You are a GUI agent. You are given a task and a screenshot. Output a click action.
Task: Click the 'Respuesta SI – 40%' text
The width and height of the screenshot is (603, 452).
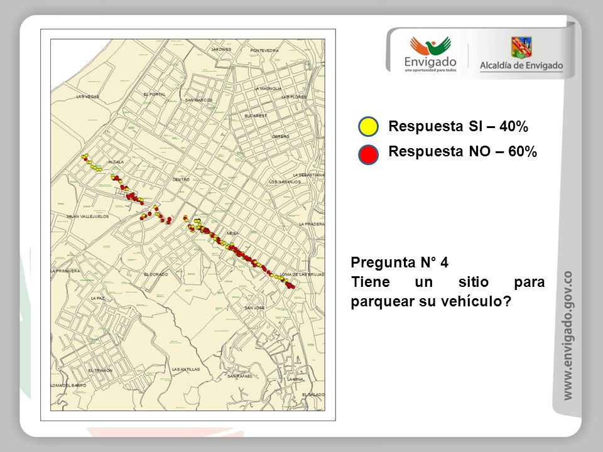pos(458,126)
